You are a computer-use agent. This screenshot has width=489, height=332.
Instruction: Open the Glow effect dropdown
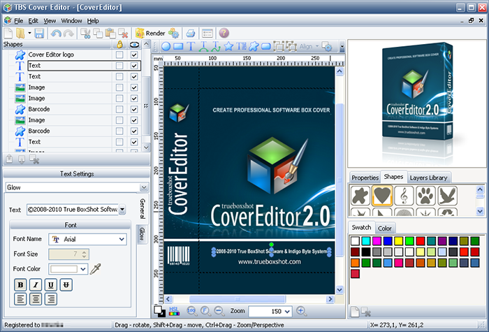pos(143,187)
